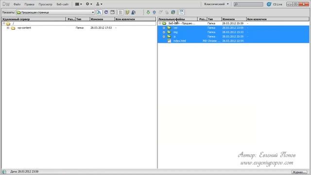Open CS Live services

tap(275, 4)
